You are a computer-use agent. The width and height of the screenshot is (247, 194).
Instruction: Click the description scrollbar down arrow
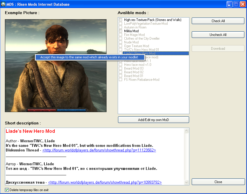[186, 183]
